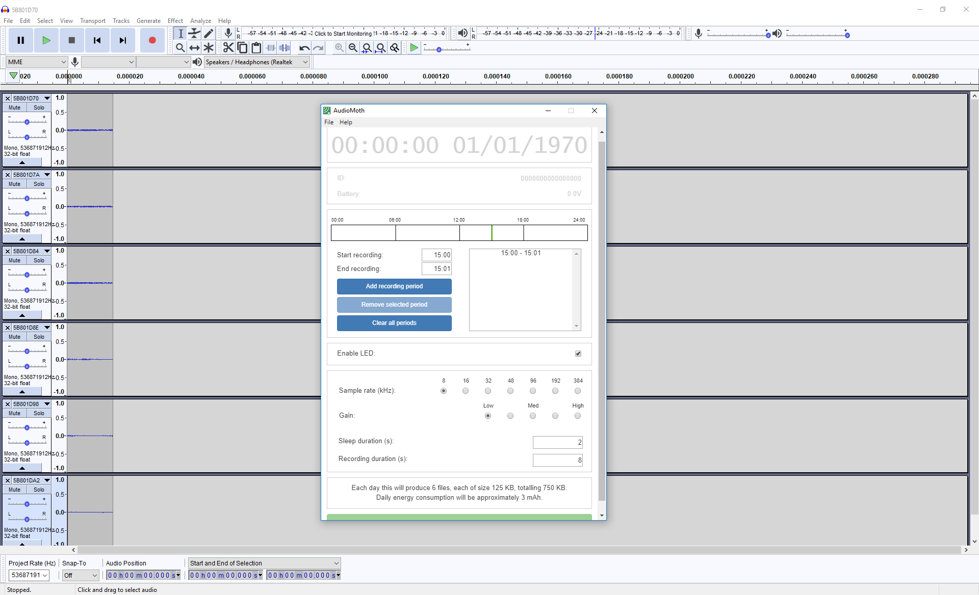Click the Recording duration input field

558,460
